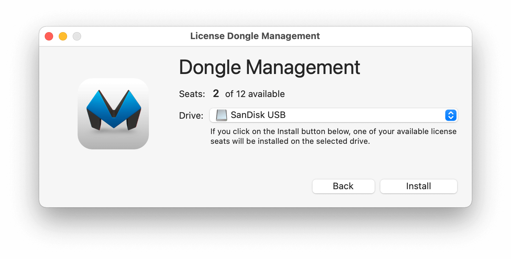Viewport: 511px width, 259px height.
Task: Go back with the Back button
Action: 343,186
